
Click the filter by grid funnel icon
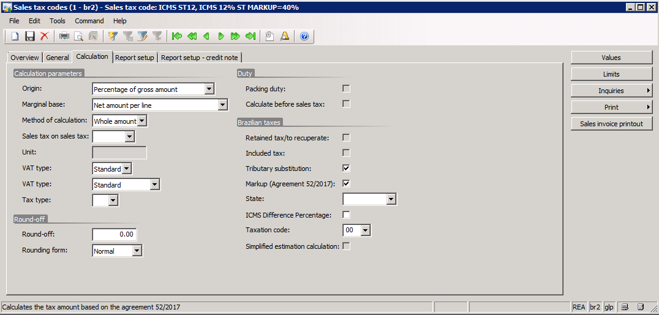click(x=127, y=37)
